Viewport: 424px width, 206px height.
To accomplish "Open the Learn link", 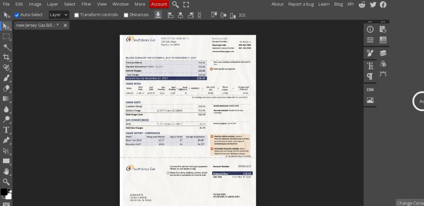I will pyautogui.click(x=324, y=4).
